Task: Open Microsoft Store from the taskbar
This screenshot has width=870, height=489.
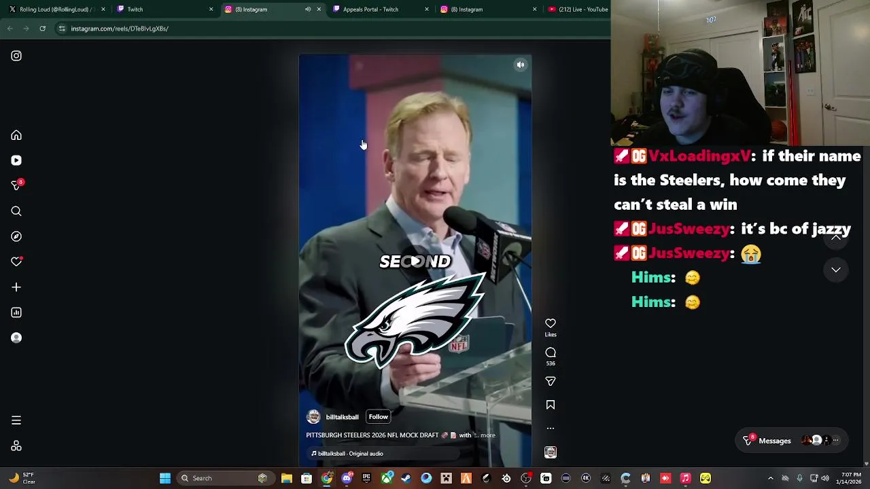Action: 307,478
